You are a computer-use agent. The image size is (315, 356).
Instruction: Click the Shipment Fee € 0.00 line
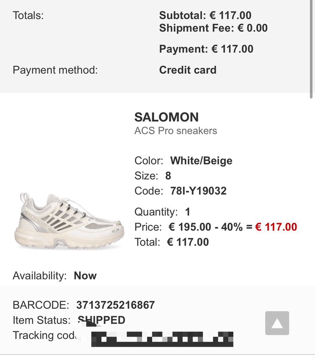point(213,28)
